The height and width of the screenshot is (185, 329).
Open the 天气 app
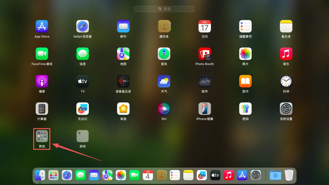point(164,81)
